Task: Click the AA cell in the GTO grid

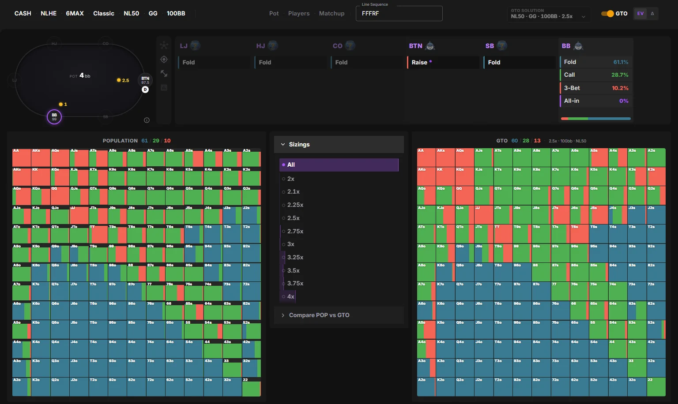Action: point(426,157)
